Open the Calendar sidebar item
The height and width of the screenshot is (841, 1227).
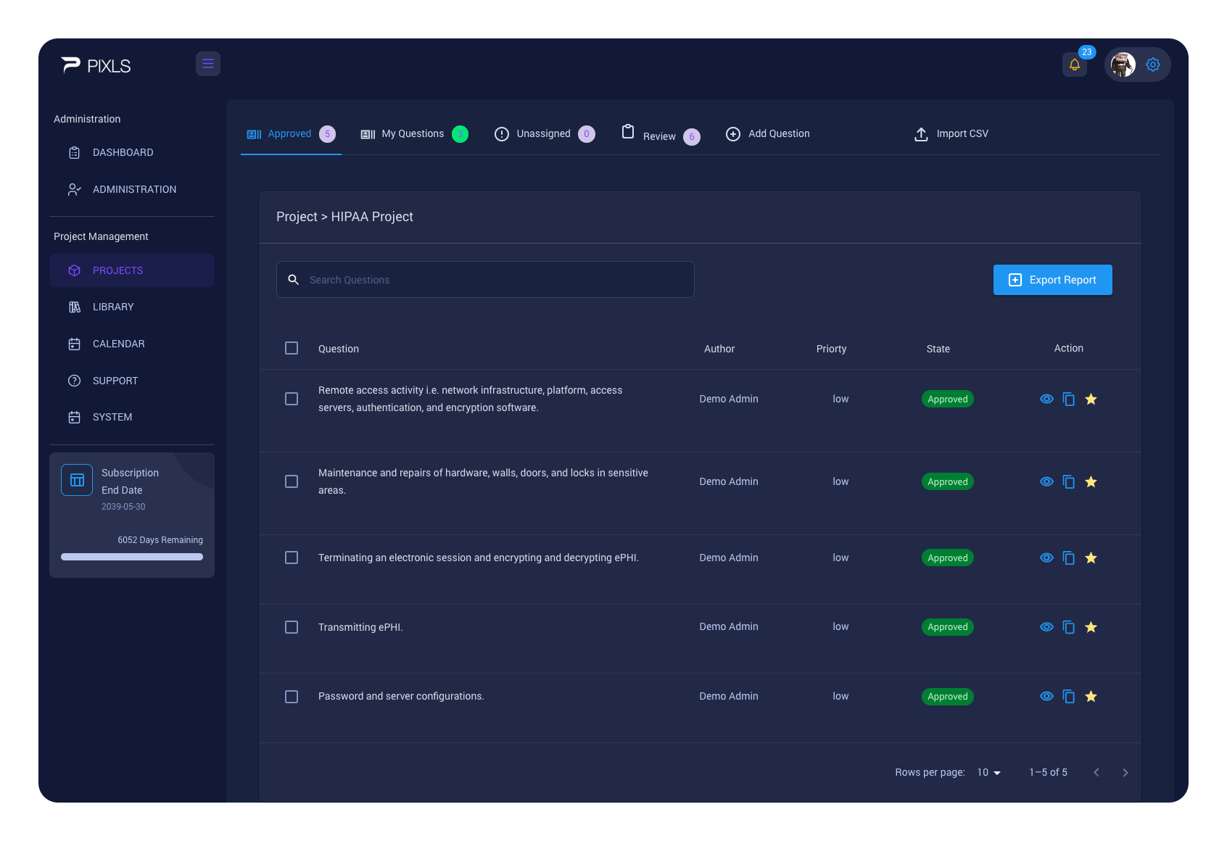coord(132,344)
